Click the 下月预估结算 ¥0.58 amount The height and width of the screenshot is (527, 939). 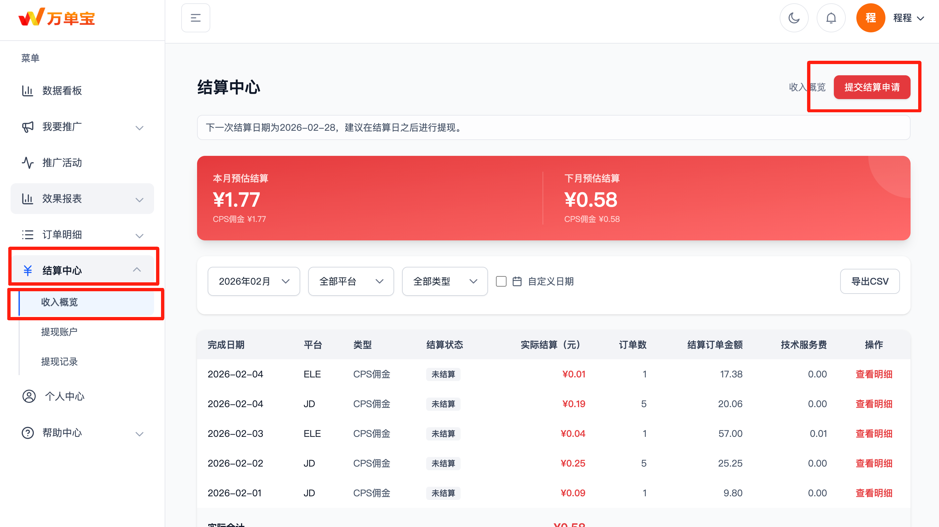(x=591, y=199)
